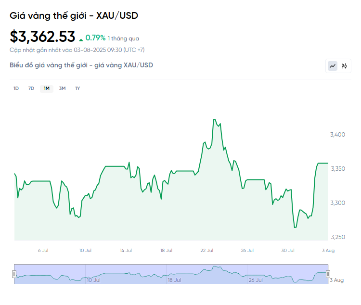Select the 3M time range
Screen dimensions: 361x305
point(62,88)
